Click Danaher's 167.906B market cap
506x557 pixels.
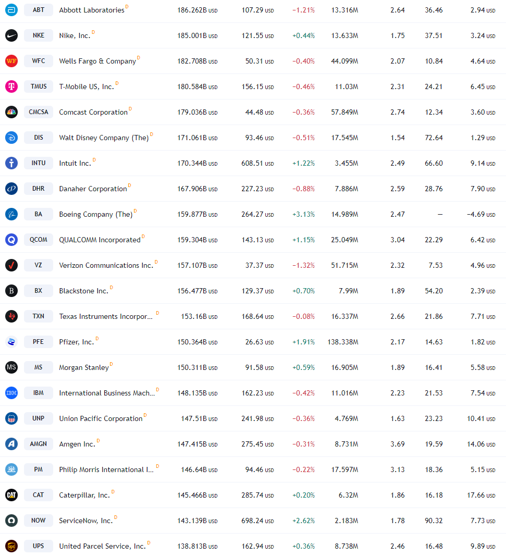(197, 189)
